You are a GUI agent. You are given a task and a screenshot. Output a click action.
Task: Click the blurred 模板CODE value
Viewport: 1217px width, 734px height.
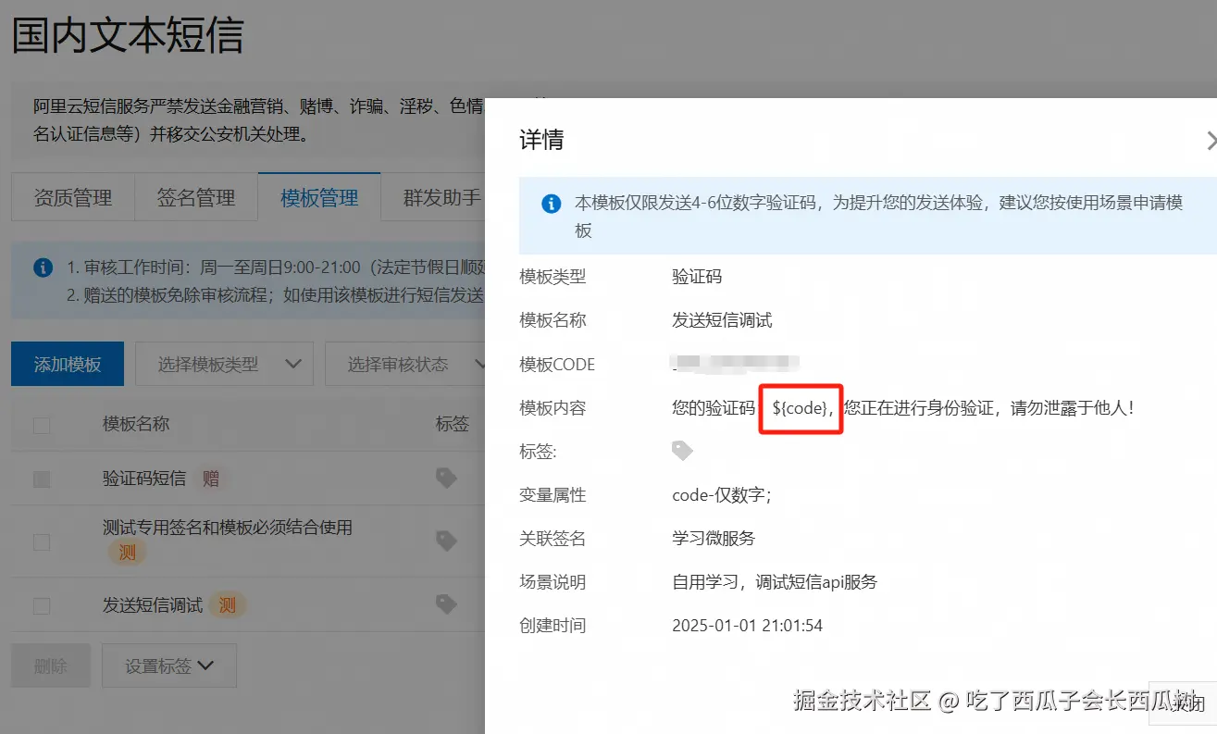[x=736, y=363]
